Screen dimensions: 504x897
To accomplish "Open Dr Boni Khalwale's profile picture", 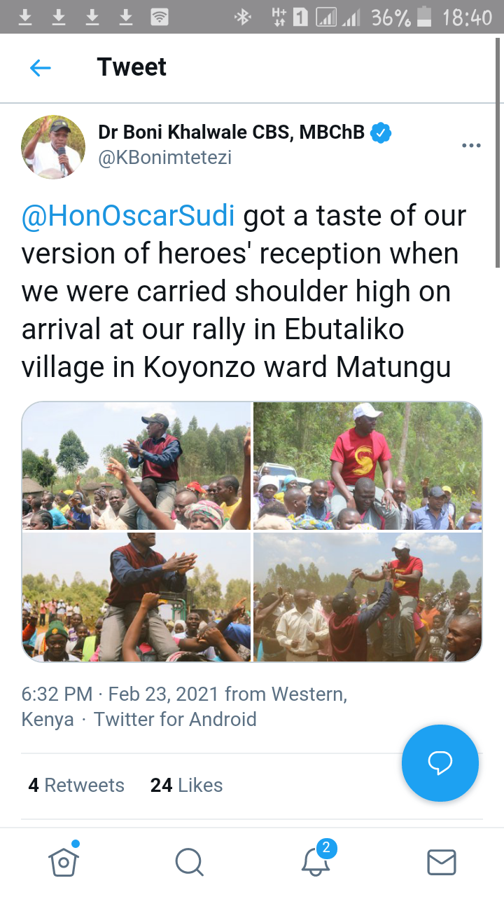I will pos(53,147).
